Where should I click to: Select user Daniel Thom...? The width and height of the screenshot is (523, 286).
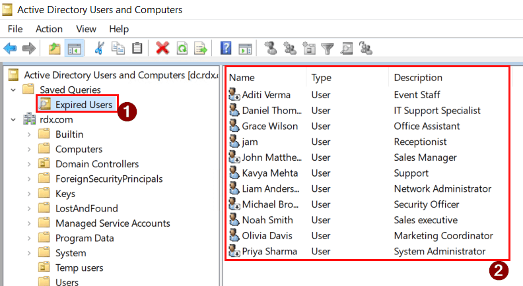coord(271,111)
